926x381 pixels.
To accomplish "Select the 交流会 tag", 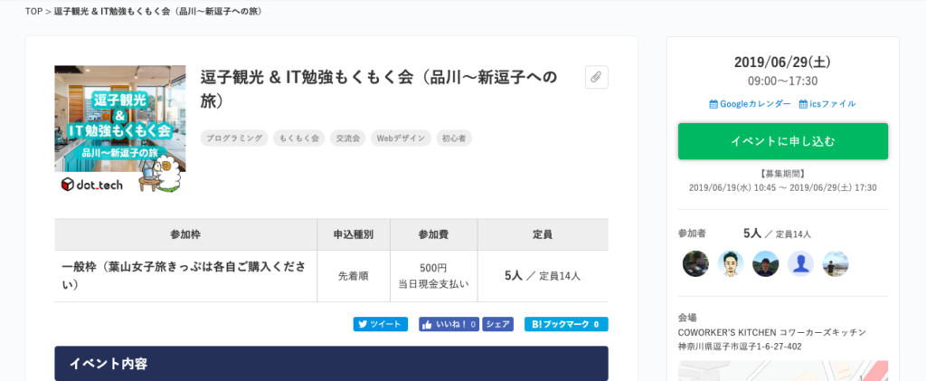I will coord(348,138).
